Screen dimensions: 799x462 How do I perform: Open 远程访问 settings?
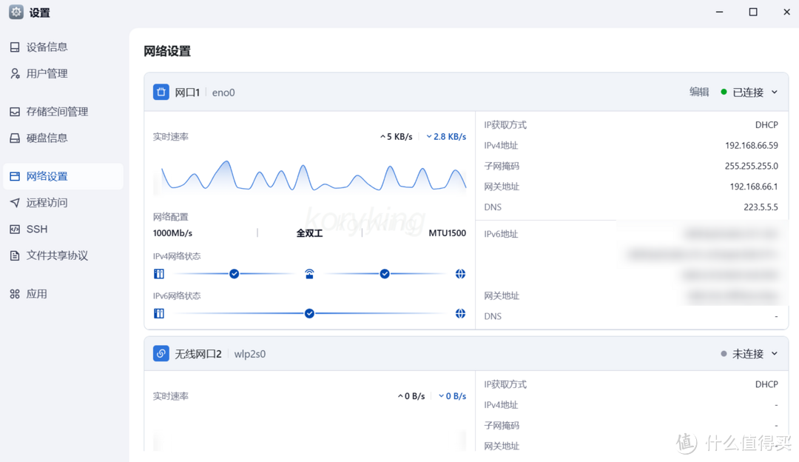click(x=44, y=202)
